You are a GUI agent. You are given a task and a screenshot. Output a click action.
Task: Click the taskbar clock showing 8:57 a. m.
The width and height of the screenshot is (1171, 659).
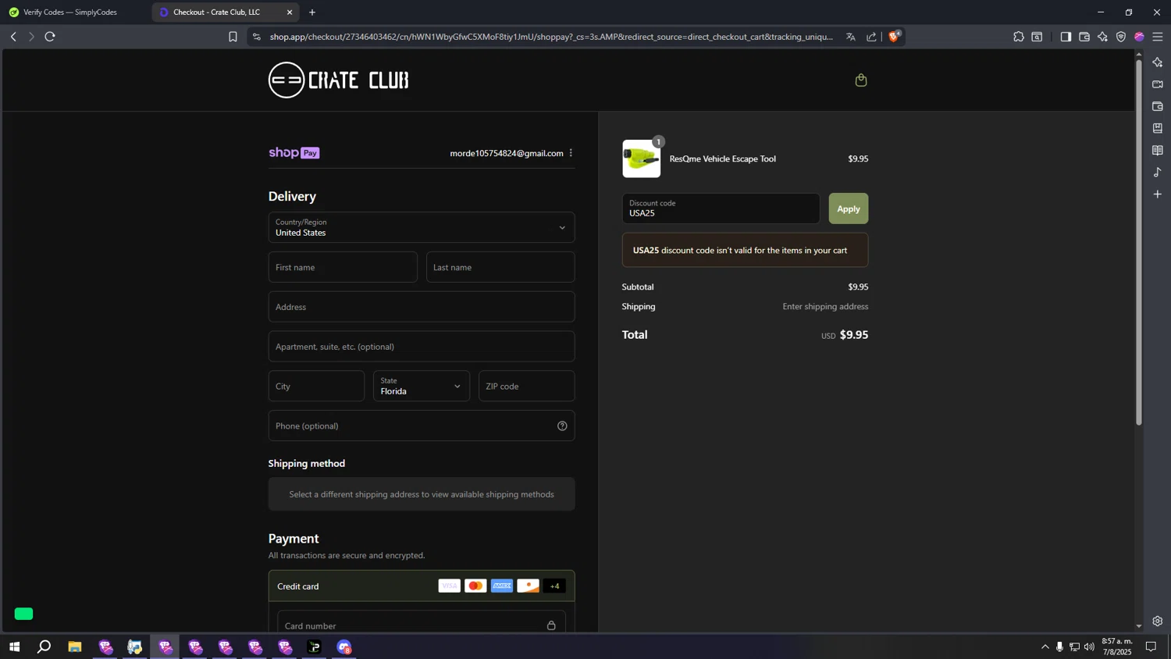(1116, 647)
